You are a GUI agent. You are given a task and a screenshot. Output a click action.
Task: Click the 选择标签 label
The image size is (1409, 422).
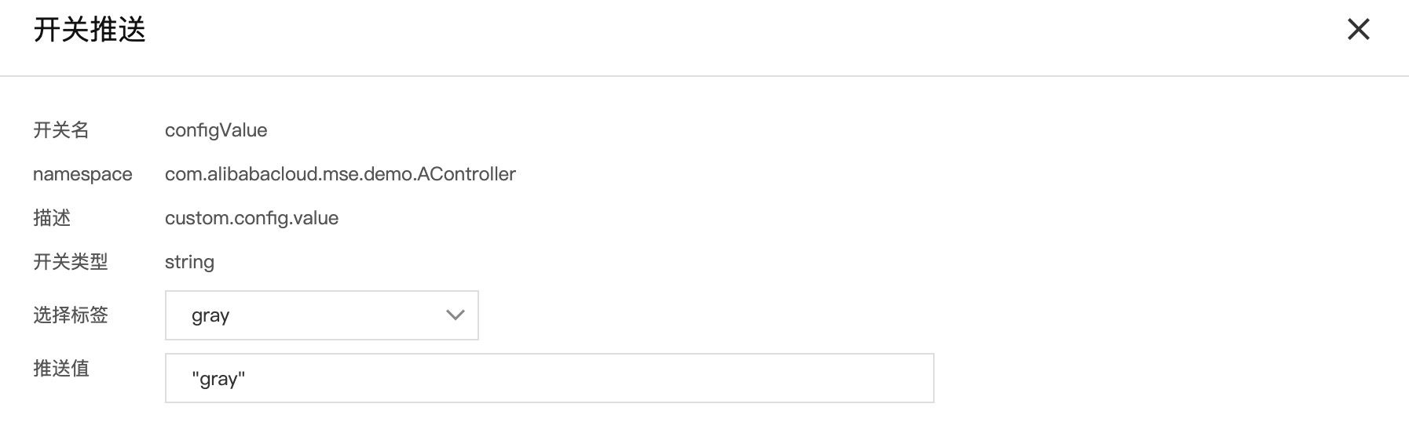[71, 315]
